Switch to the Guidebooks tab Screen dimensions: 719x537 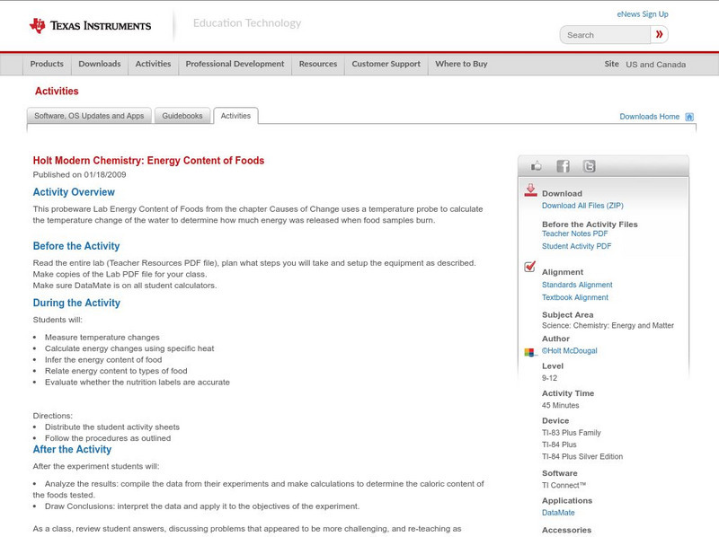[182, 116]
